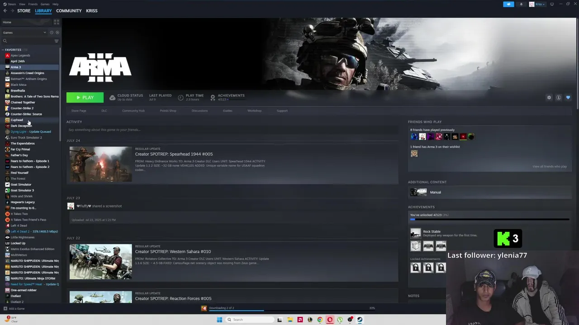579x325 pixels.
Task: Open the Arma 3 Support link
Action: click(x=282, y=111)
